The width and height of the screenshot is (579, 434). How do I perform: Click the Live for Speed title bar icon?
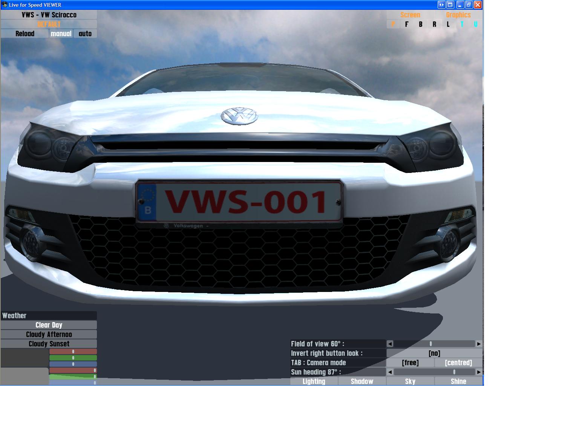tap(5, 5)
